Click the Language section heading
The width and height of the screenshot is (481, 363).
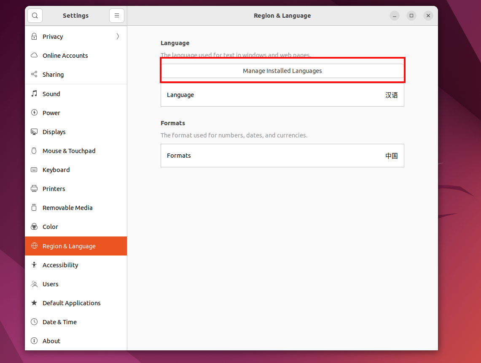click(x=175, y=43)
